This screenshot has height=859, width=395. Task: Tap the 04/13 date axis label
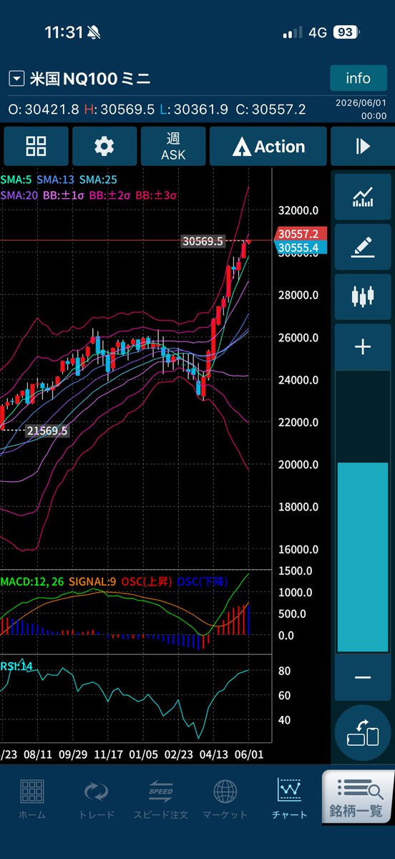(x=213, y=754)
